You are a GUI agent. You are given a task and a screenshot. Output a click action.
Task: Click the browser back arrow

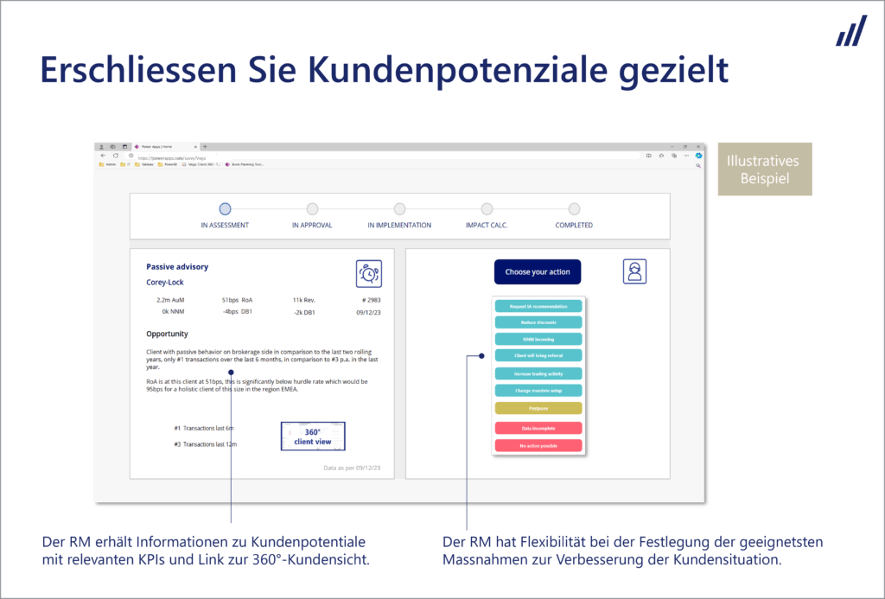tap(103, 156)
